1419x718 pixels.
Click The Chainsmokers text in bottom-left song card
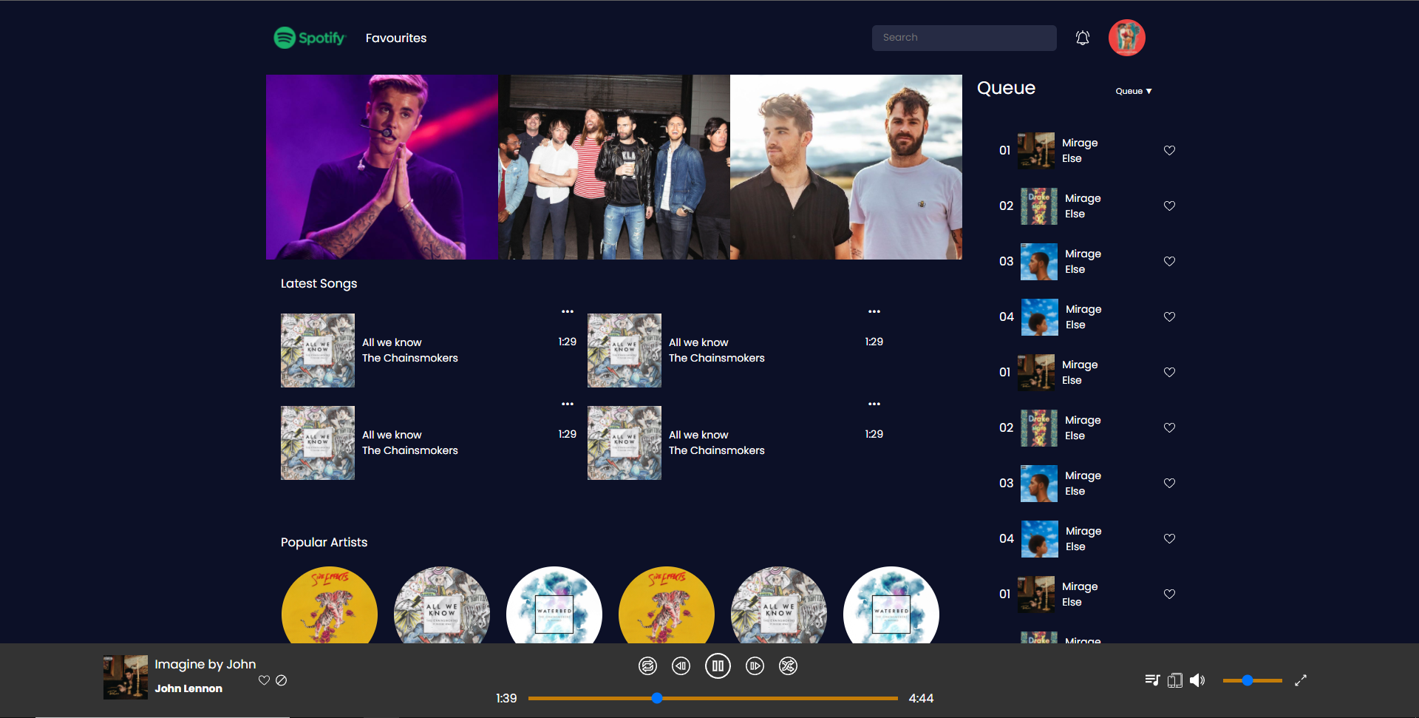[410, 450]
